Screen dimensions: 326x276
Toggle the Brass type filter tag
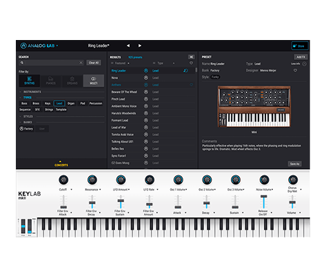(x=36, y=103)
